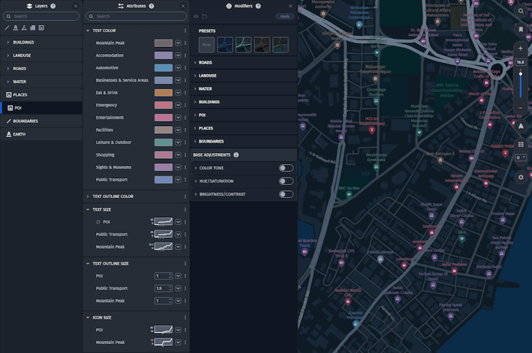Screen dimensions: 532x353
Task: Open the map search magnifier button
Action: (520, 11)
